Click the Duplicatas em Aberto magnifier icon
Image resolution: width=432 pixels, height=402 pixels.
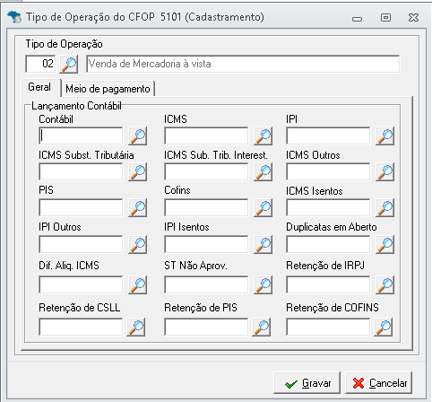(384, 244)
